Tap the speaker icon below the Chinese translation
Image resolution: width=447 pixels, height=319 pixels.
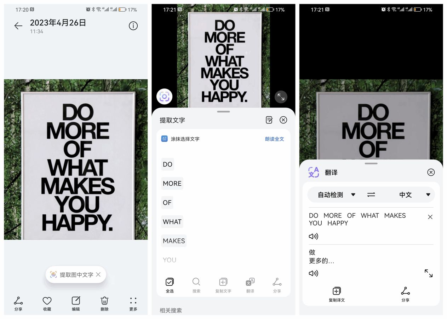click(x=313, y=273)
